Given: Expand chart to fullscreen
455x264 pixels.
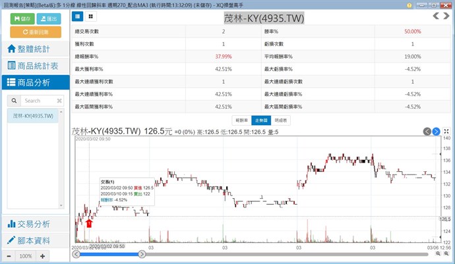Looking at the screenshot, I should (446, 131).
